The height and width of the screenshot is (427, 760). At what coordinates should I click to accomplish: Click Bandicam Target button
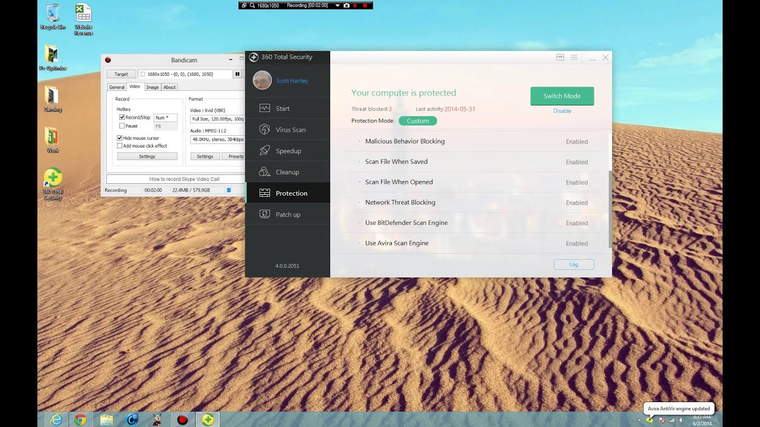pos(121,74)
